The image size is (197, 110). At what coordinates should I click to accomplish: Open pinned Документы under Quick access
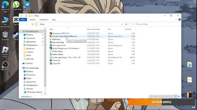pyautogui.click(x=31, y=42)
